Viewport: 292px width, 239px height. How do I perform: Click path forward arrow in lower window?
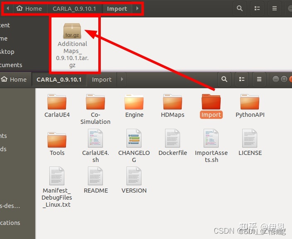pyautogui.click(x=122, y=80)
